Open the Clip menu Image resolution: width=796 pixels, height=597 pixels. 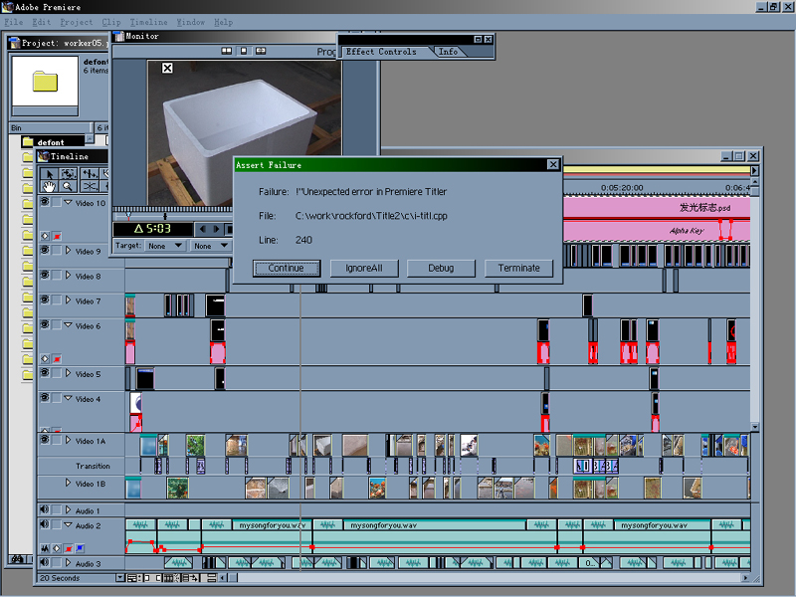[111, 22]
